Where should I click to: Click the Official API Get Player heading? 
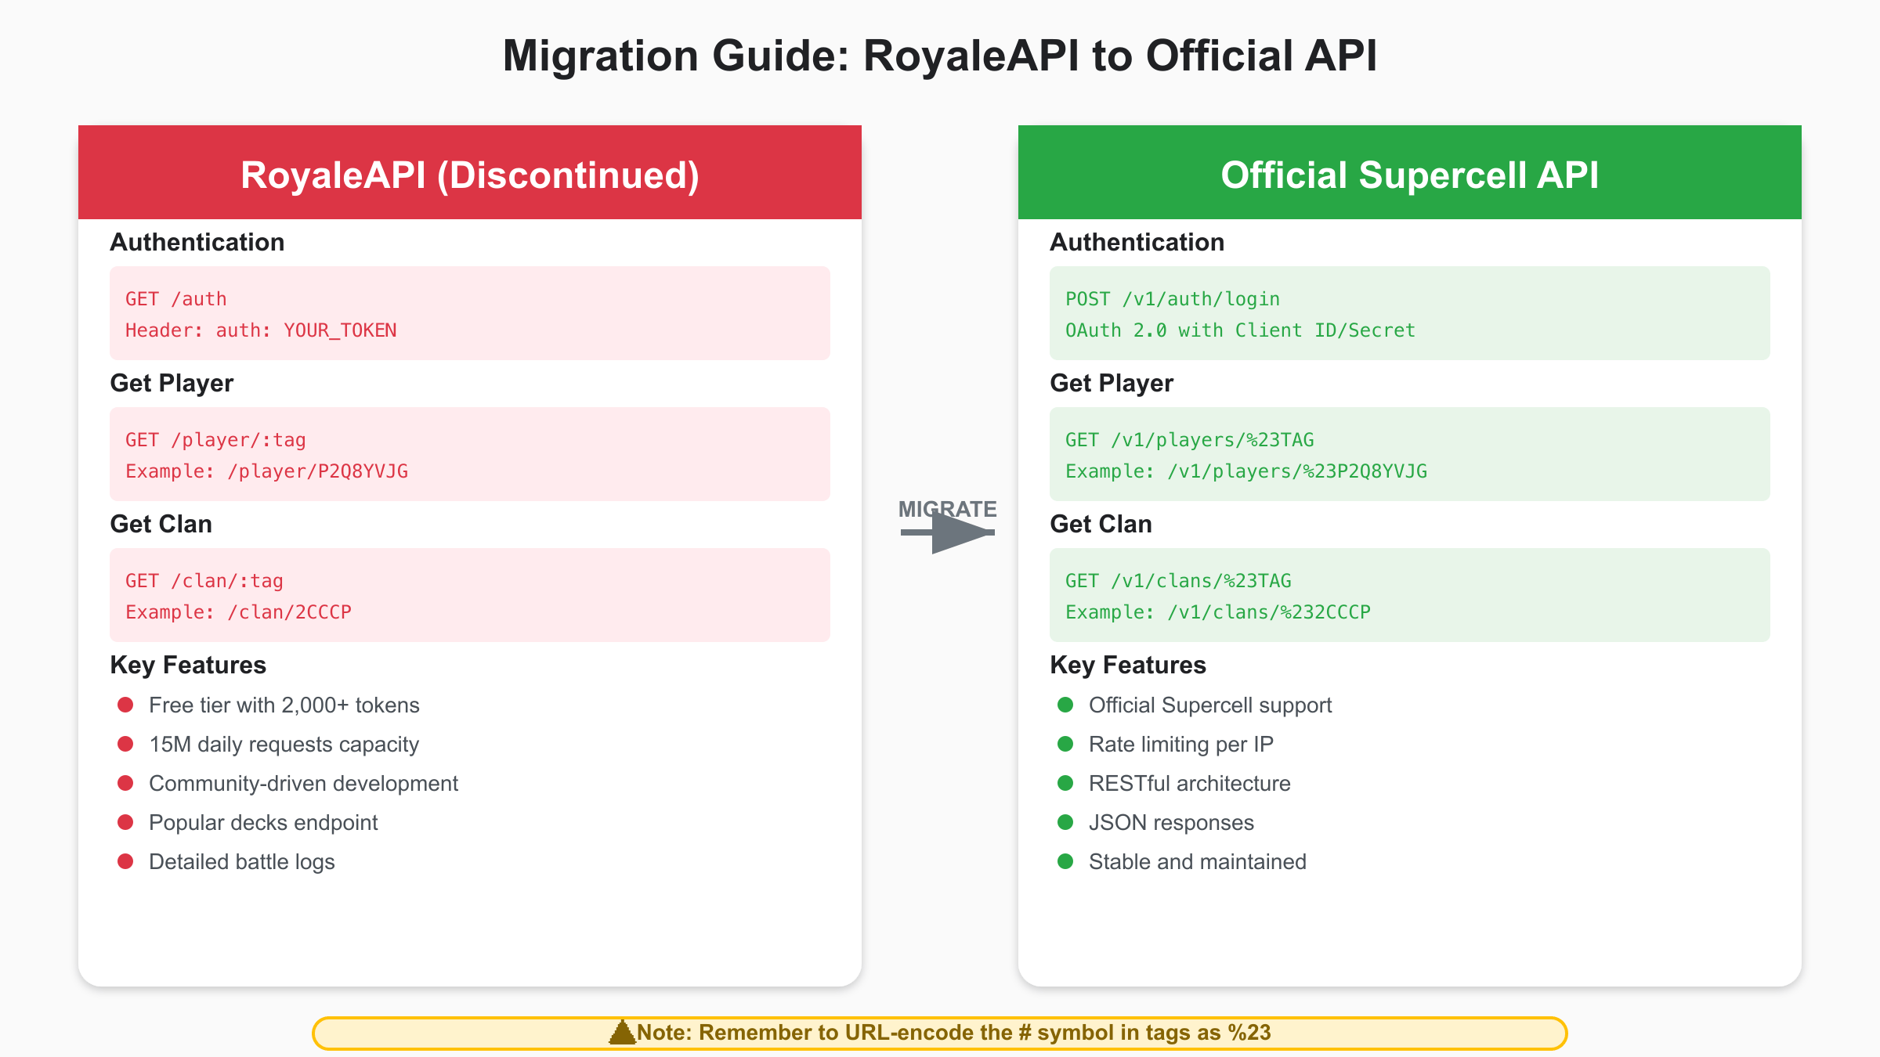(1112, 384)
